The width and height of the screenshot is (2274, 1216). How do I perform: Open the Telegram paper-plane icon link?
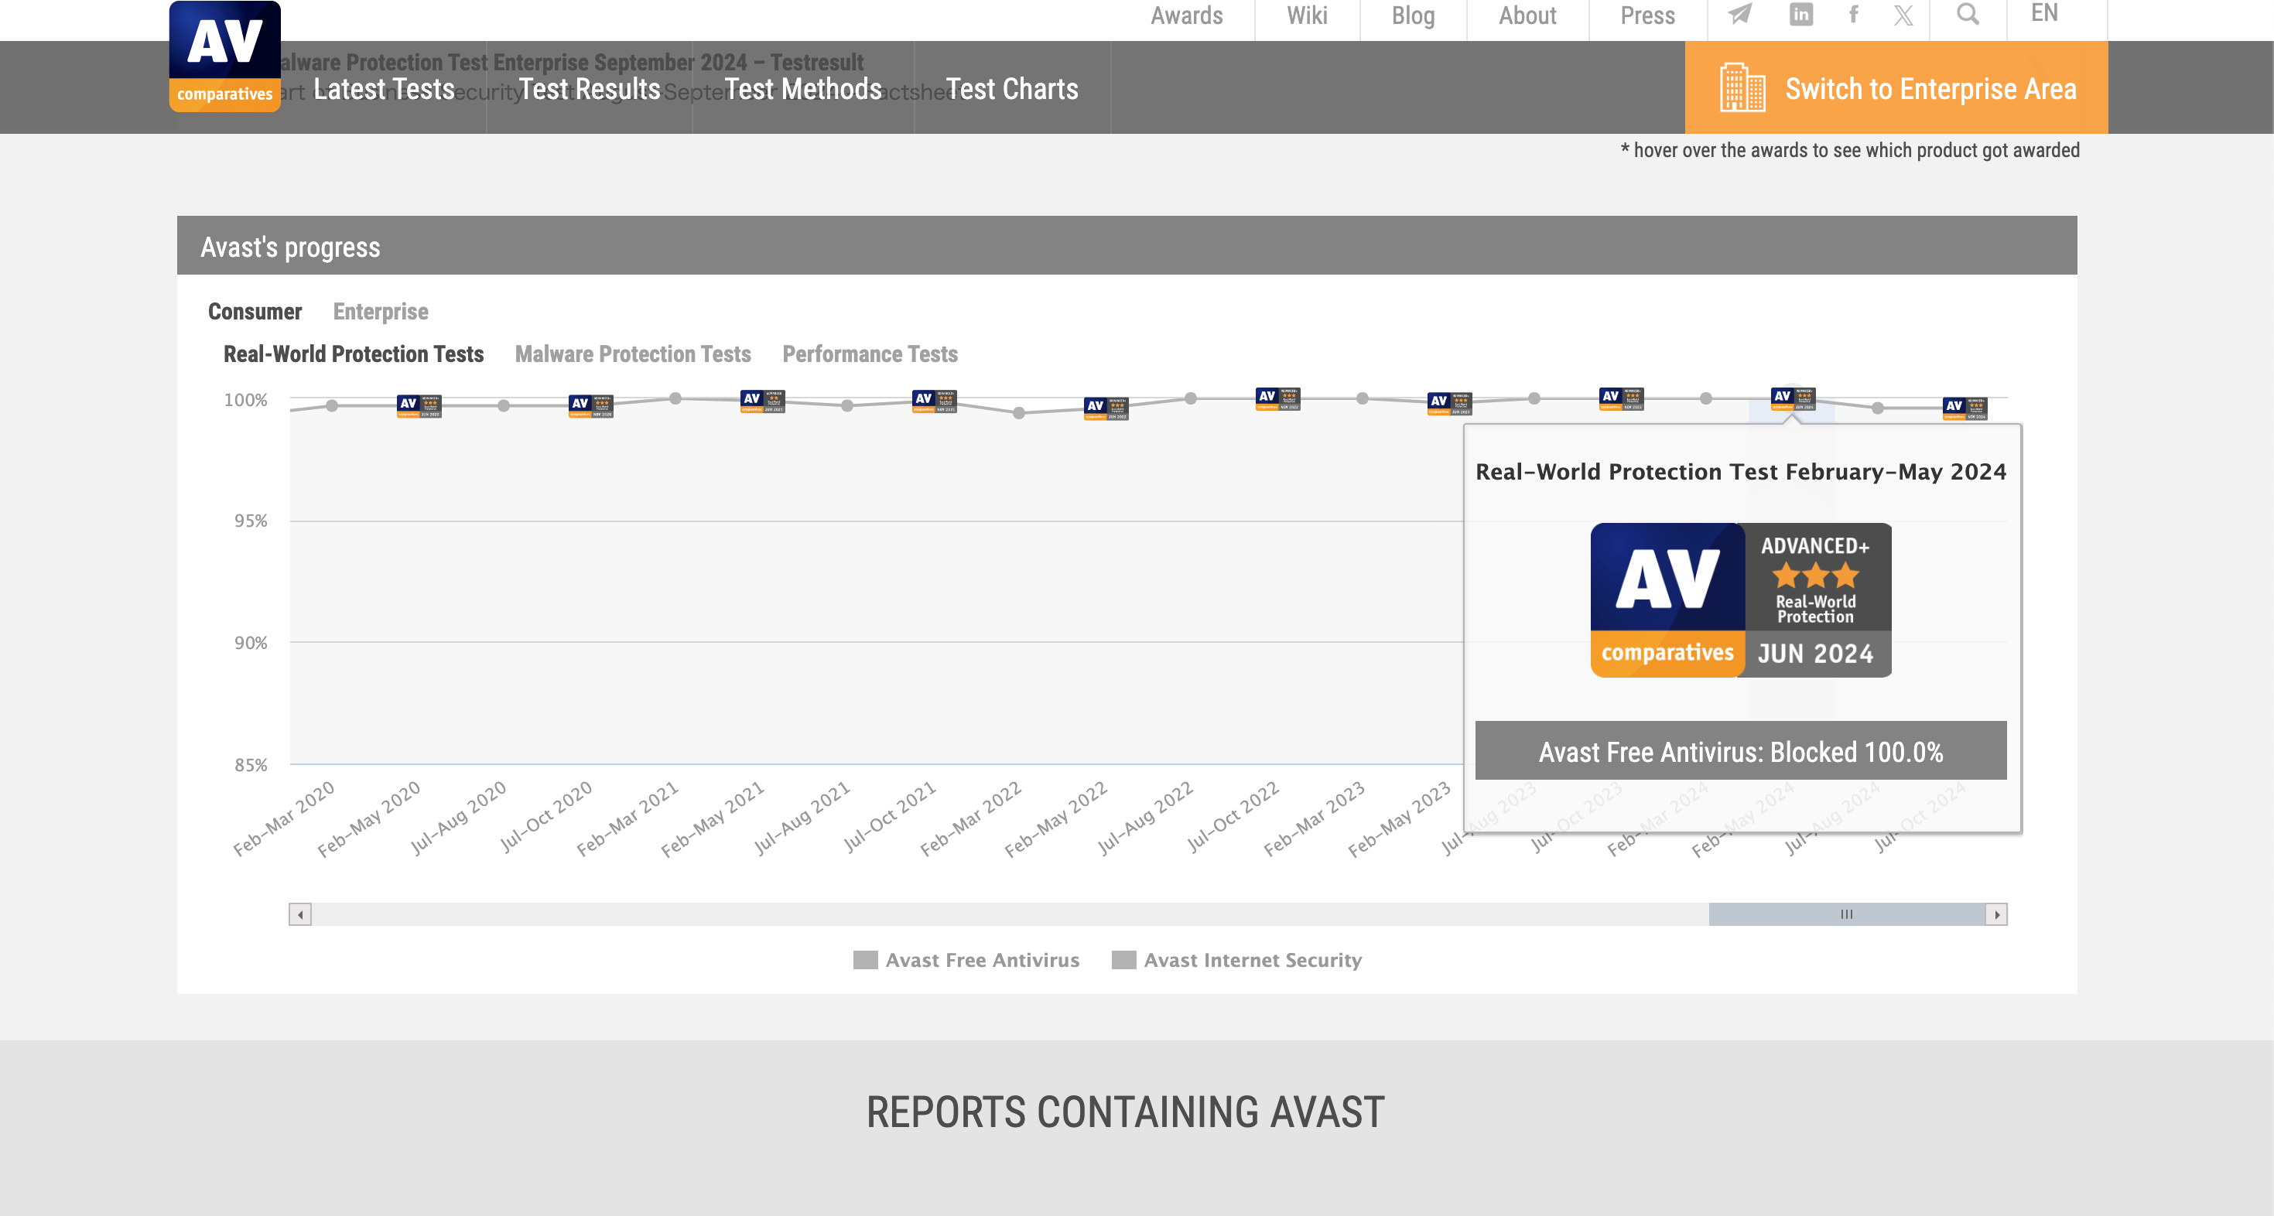pyautogui.click(x=1739, y=14)
